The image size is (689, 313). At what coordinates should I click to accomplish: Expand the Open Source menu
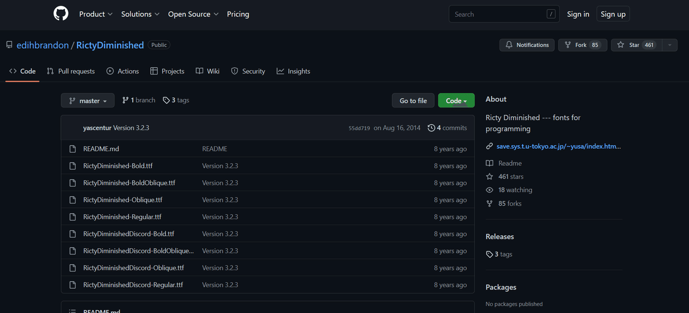point(193,14)
